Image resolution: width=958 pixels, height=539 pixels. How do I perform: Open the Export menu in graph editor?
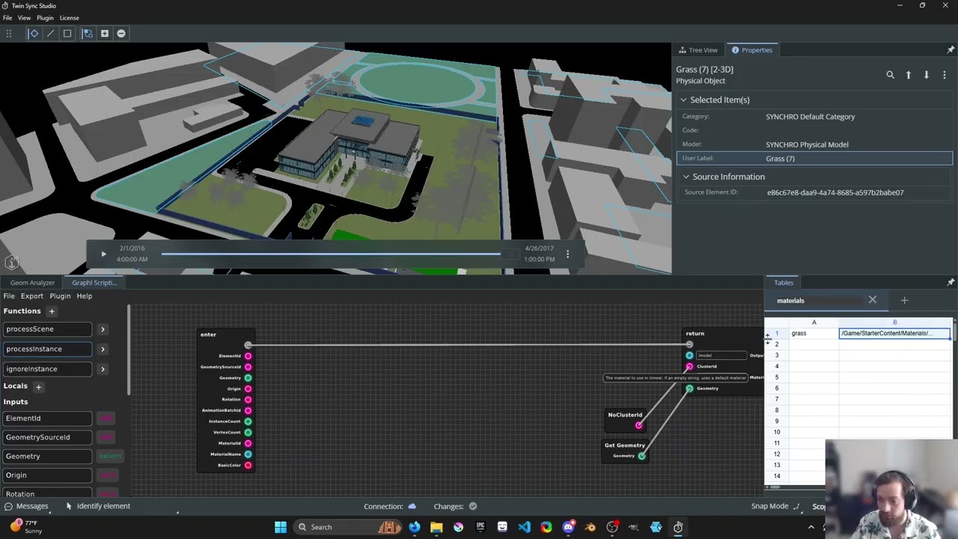point(31,296)
